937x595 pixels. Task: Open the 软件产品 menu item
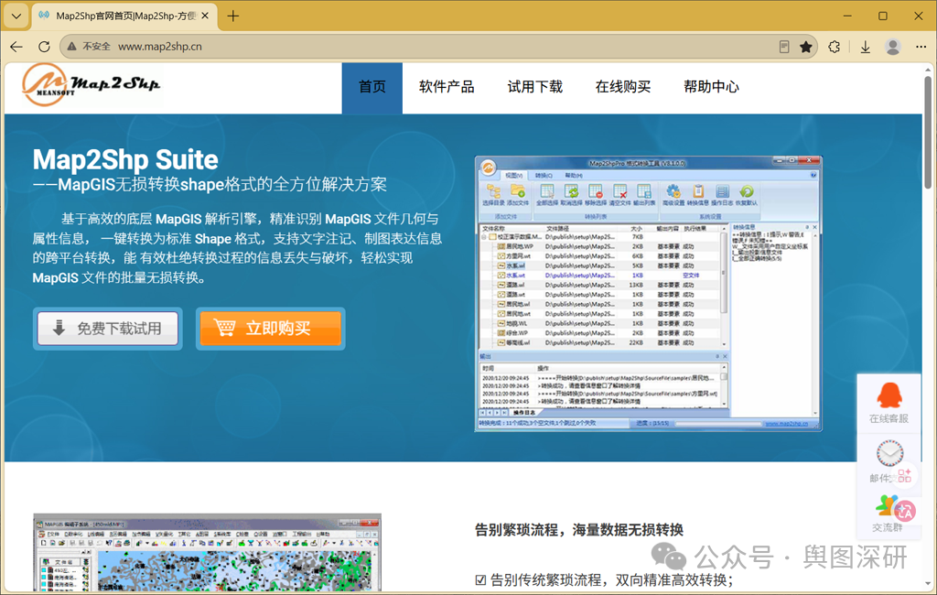pyautogui.click(x=447, y=87)
